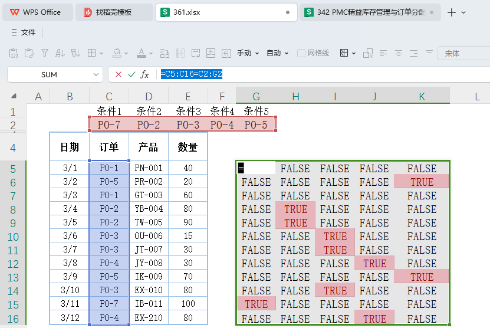Click the new tab plus icon
The height and width of the screenshot is (328, 490).
[452, 12]
